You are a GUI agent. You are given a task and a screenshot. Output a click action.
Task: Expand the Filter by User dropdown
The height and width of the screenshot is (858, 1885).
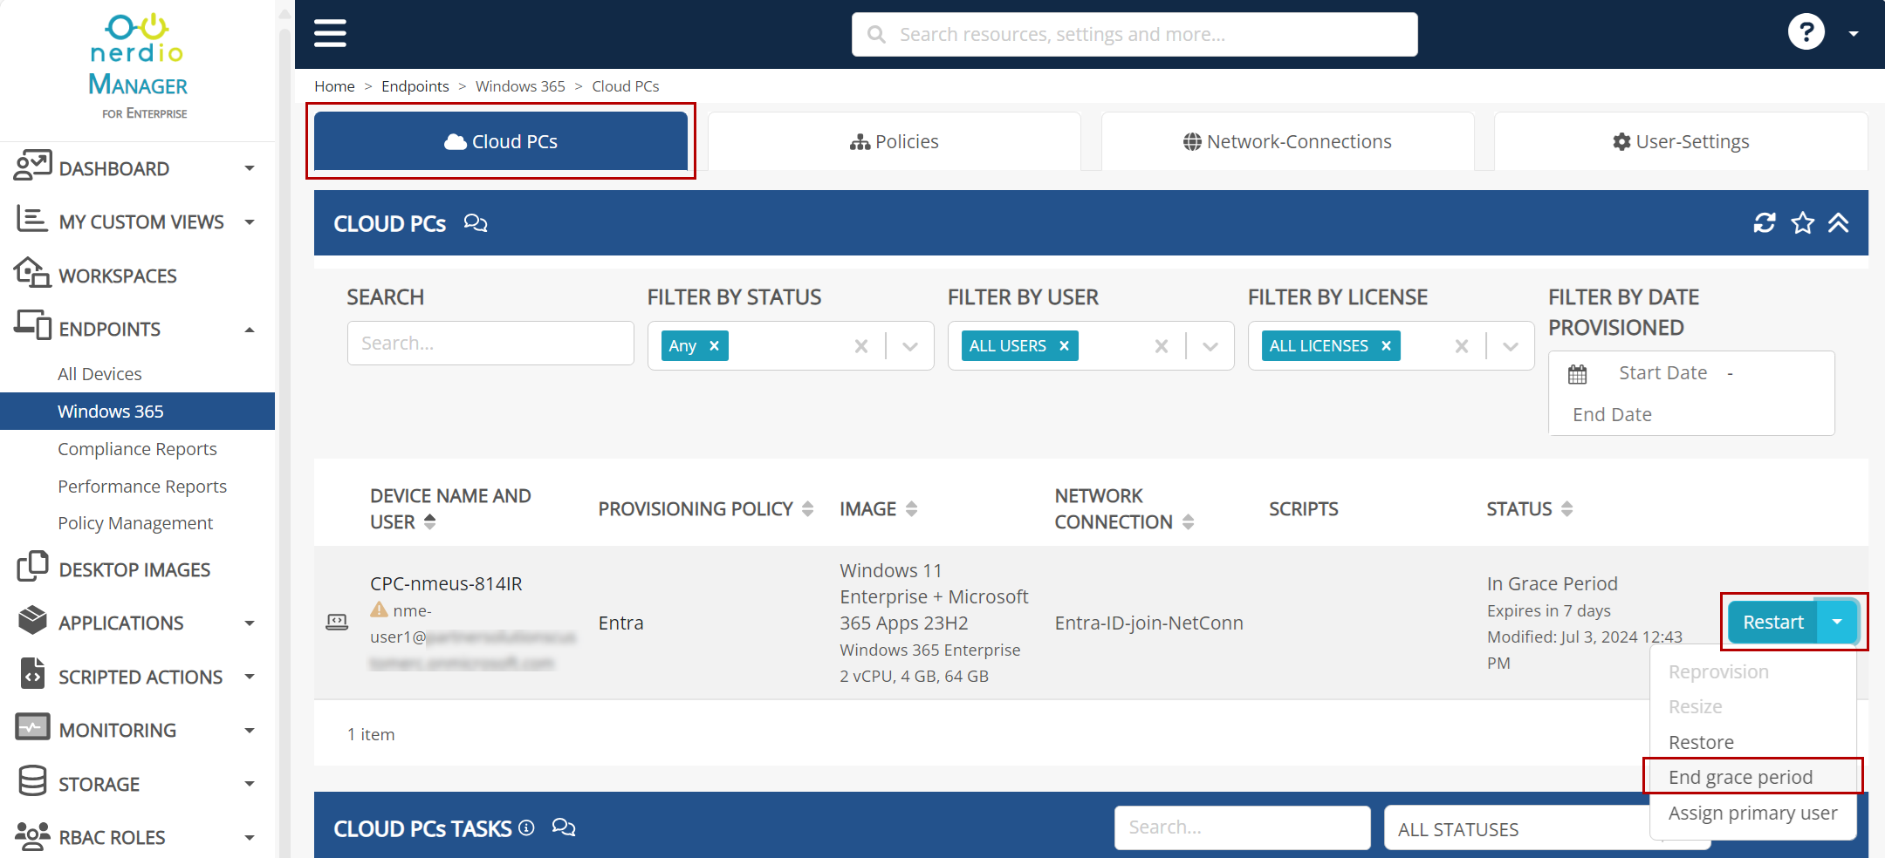tap(1210, 346)
